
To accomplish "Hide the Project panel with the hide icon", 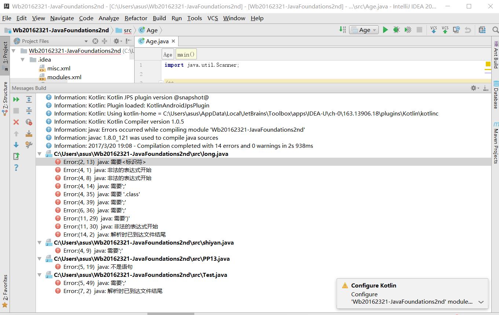I will (128, 41).
